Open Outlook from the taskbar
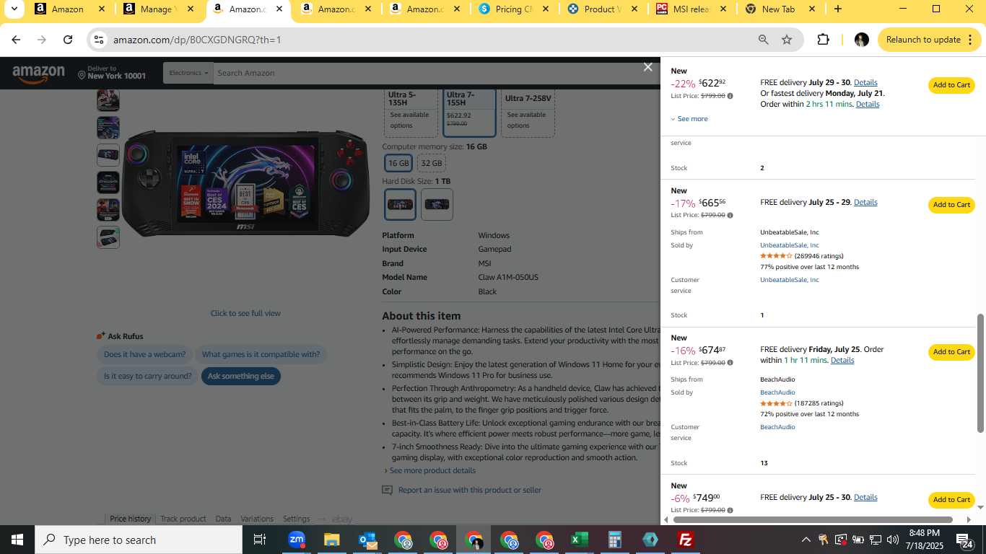The width and height of the screenshot is (986, 554). pos(367,540)
